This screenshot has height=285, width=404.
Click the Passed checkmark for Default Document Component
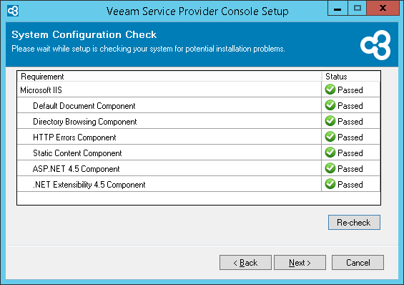tap(330, 105)
